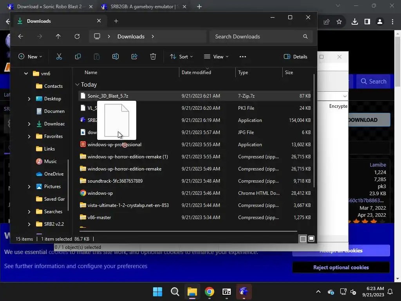This screenshot has width=401, height=301.
Task: Open 7-Zip from the taskbar
Action: (227, 292)
